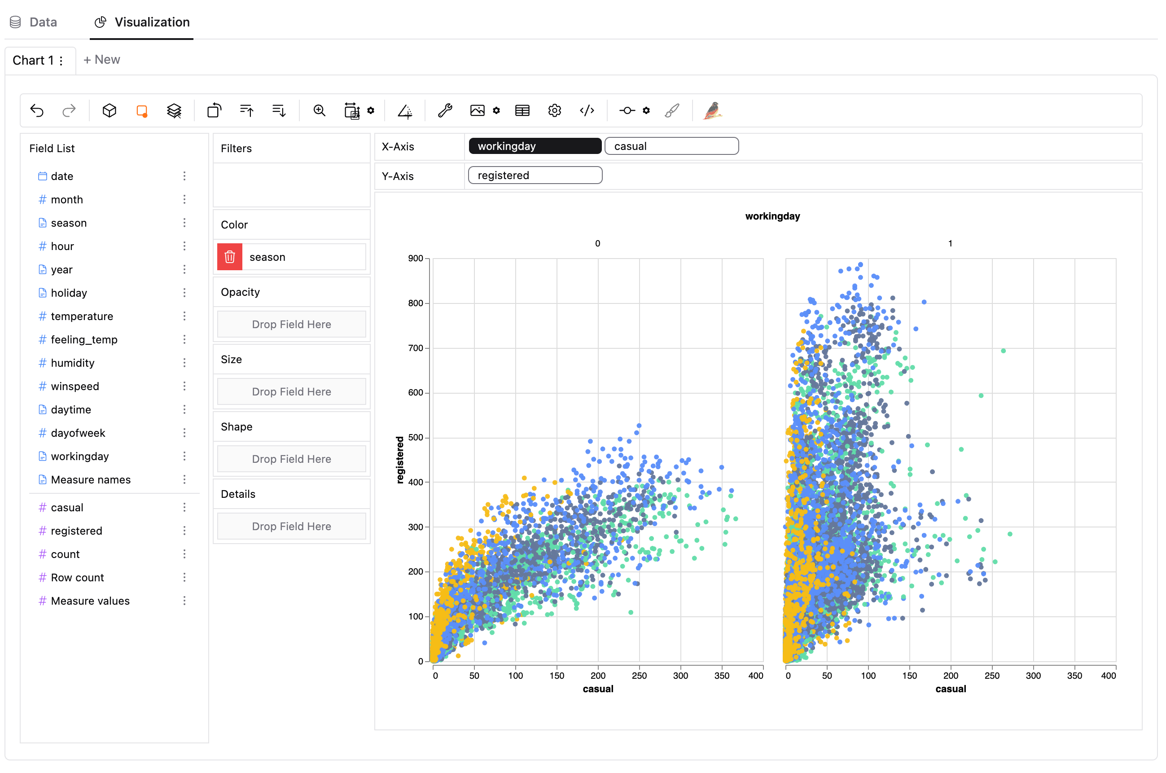Undo the last chart change

(x=37, y=110)
